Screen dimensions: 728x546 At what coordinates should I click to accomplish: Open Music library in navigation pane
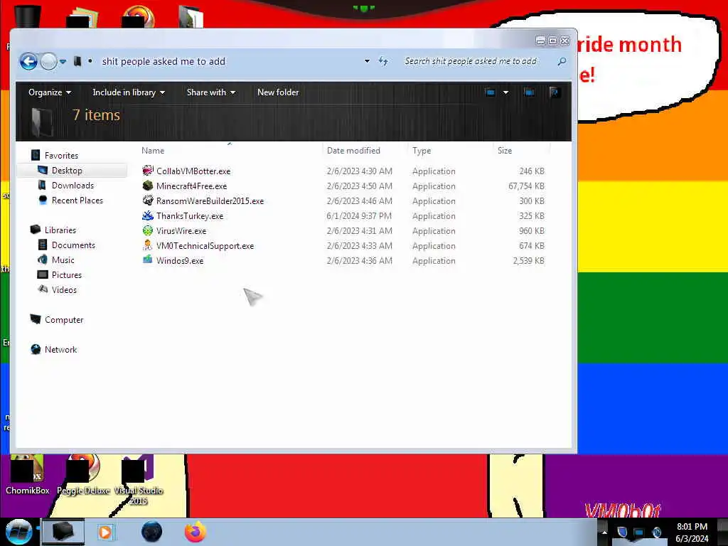click(63, 260)
